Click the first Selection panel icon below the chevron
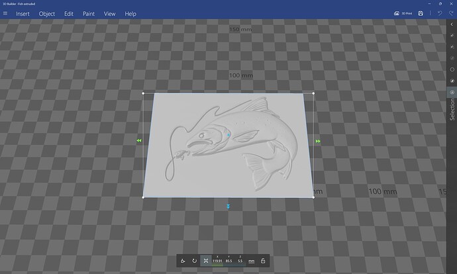This screenshot has width=457, height=274. [452, 35]
